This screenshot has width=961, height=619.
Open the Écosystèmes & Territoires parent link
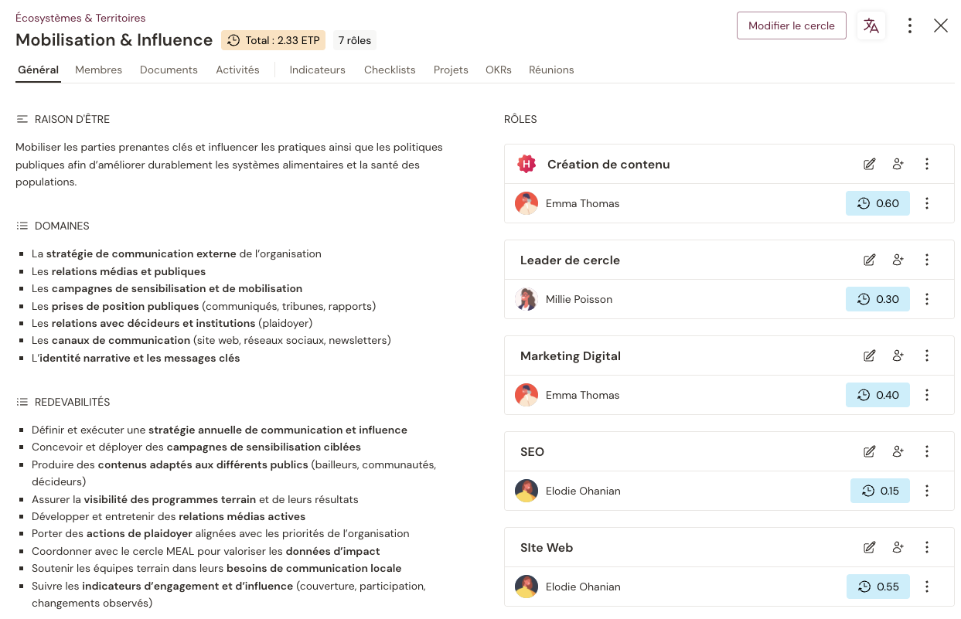(80, 18)
